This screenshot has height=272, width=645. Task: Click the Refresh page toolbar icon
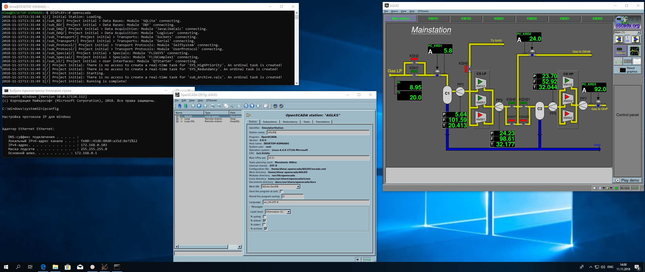click(x=246, y=106)
